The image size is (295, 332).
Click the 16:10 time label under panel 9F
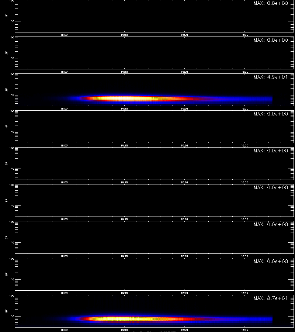[124, 330]
